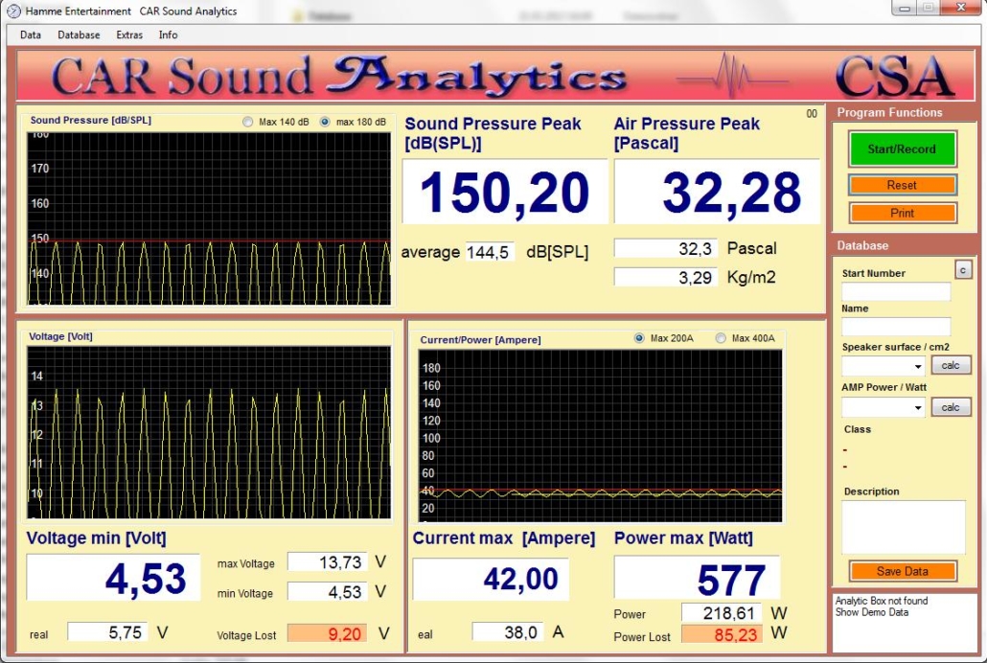
Task: Click the Power Lost value 85,23
Action: [x=722, y=634]
